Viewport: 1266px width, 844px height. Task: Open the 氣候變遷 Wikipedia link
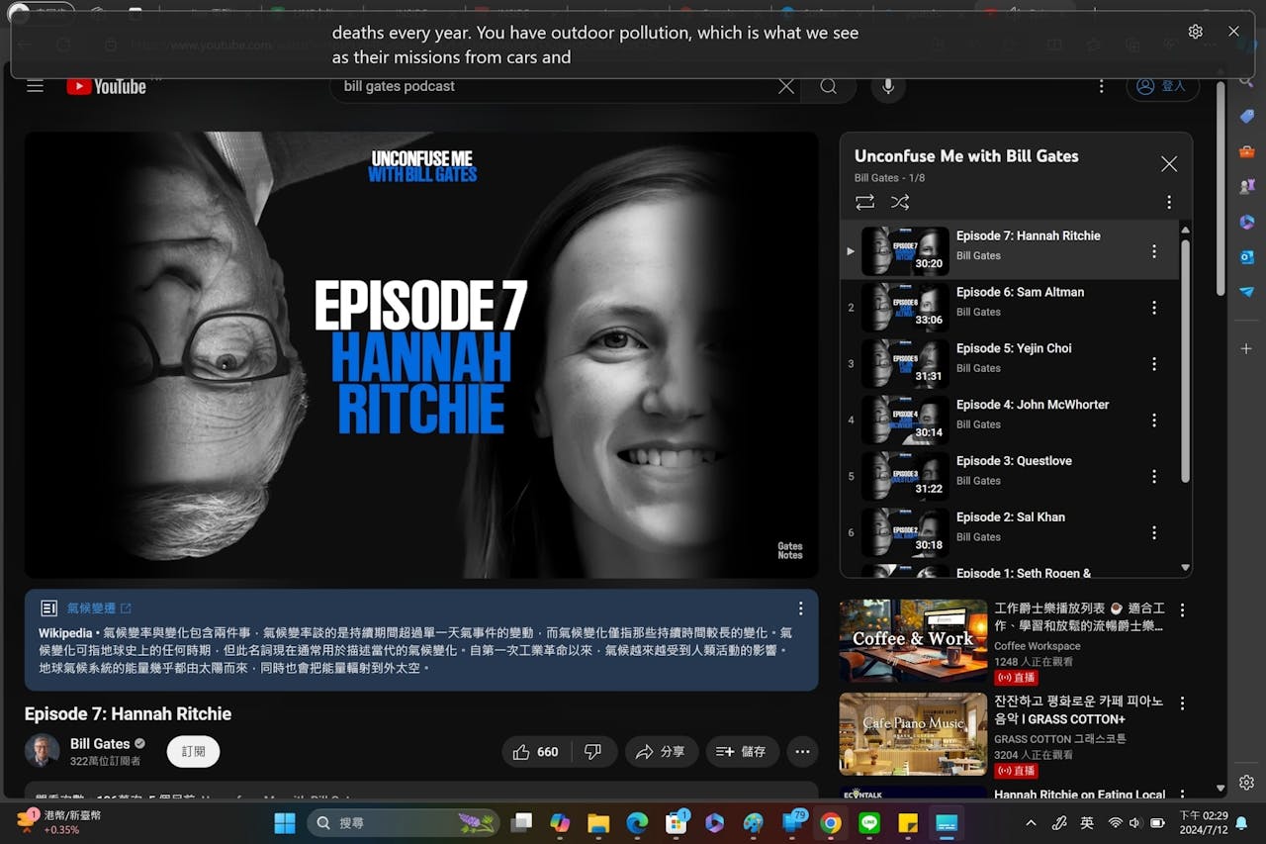point(99,608)
